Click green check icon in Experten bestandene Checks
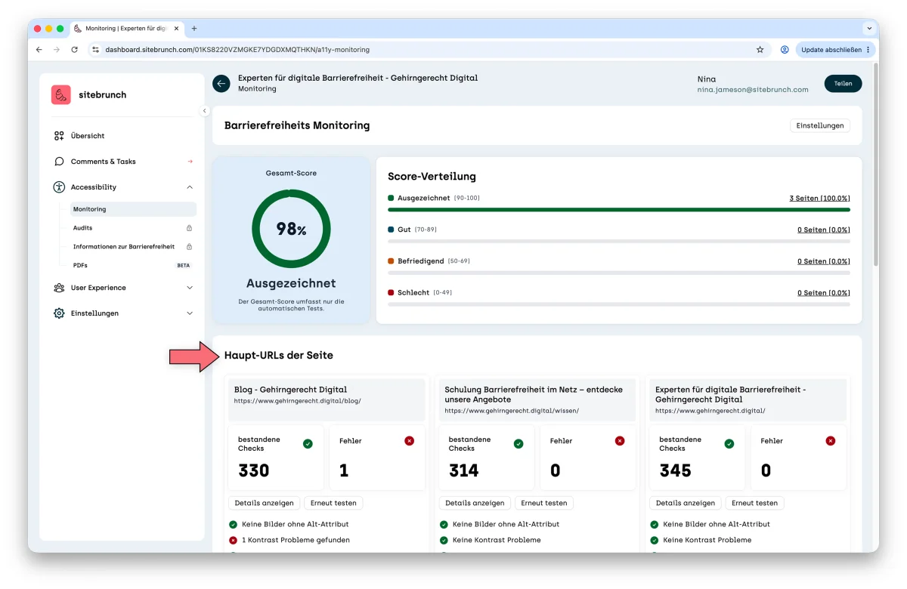 coord(729,444)
